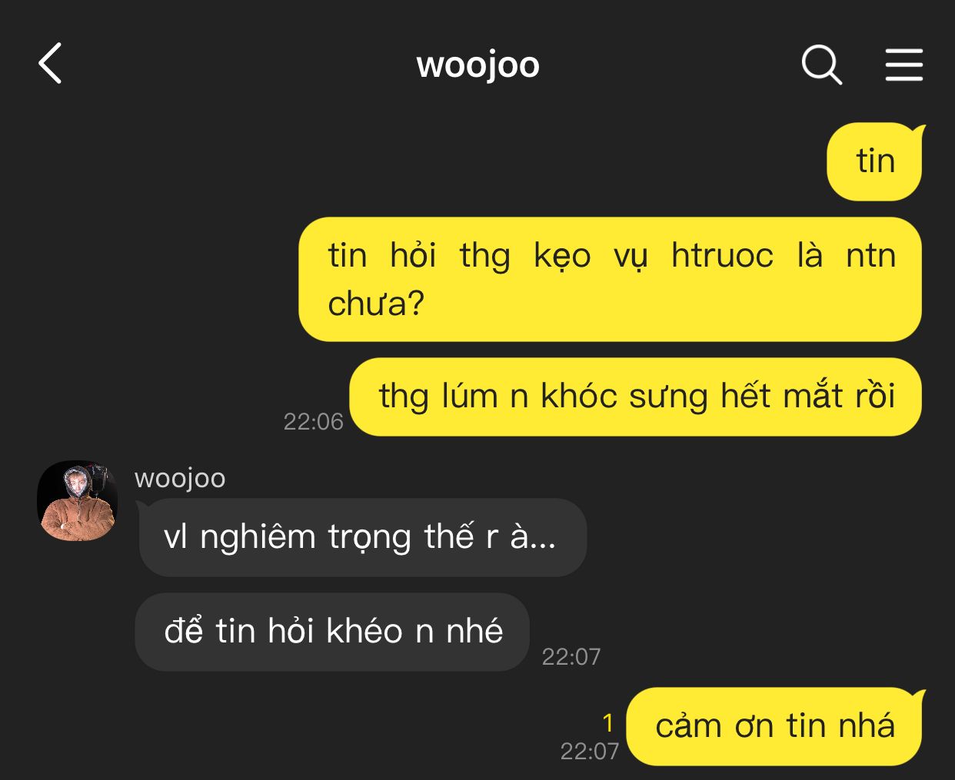Select message 'thg lúm n khóc sưng hết mắt rồi'
955x780 pixels.
click(635, 397)
